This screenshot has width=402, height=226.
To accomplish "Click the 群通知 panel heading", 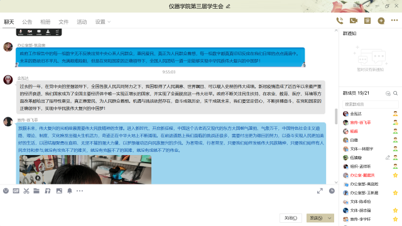I will (349, 33).
